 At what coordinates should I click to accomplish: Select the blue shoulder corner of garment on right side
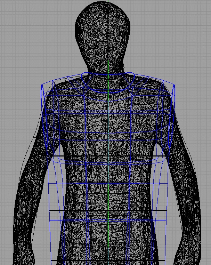174,85
